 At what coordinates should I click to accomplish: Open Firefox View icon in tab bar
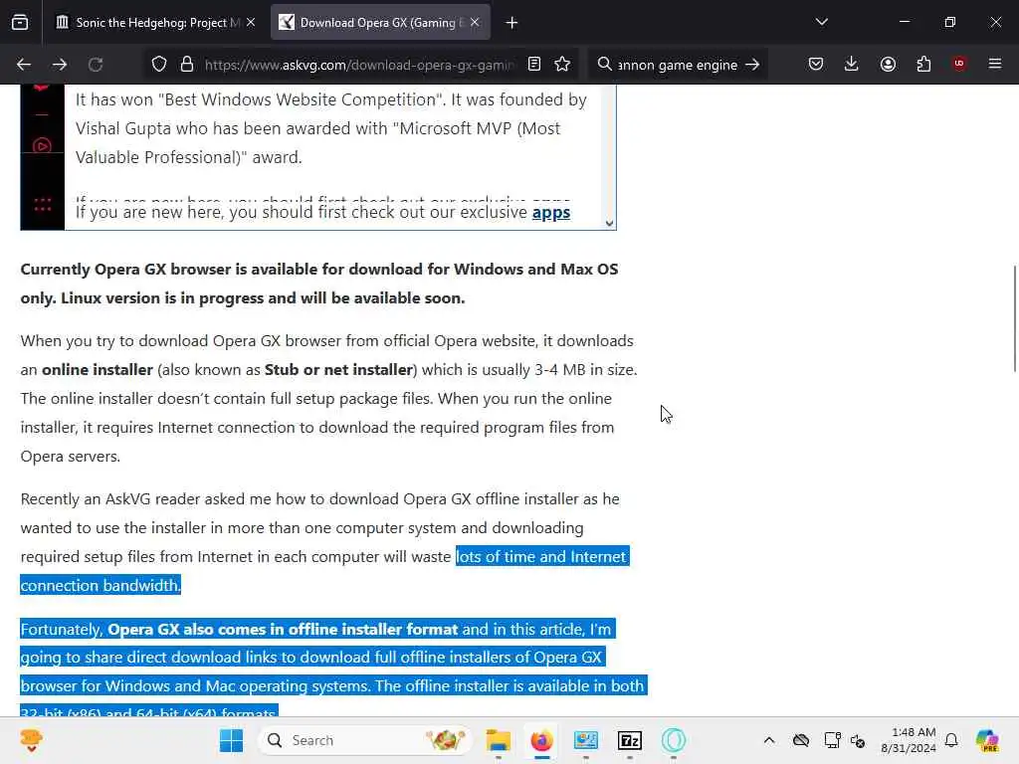(20, 23)
